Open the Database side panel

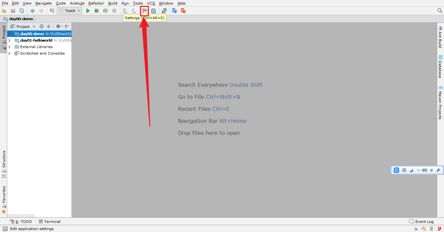click(x=440, y=67)
